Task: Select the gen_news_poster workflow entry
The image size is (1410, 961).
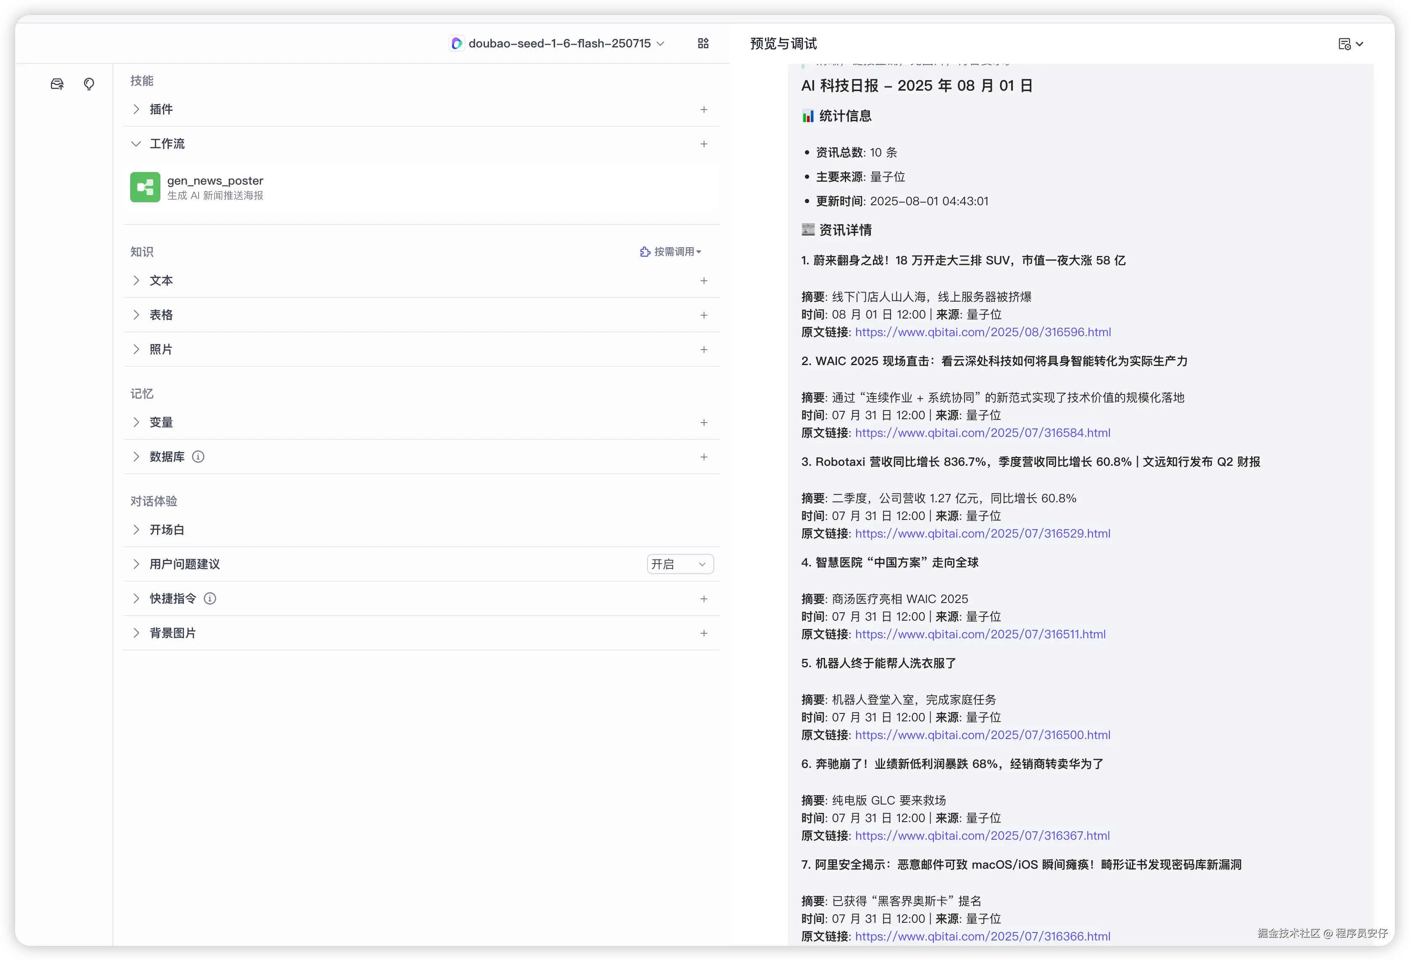Action: click(215, 181)
